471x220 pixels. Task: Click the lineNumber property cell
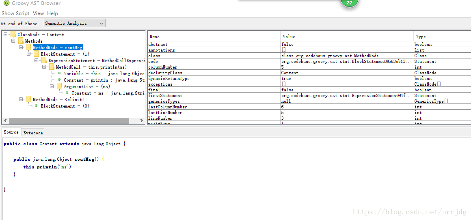coord(214,118)
